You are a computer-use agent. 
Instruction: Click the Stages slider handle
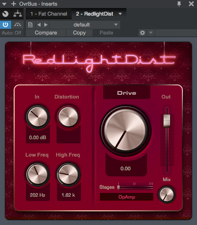coord(119,187)
